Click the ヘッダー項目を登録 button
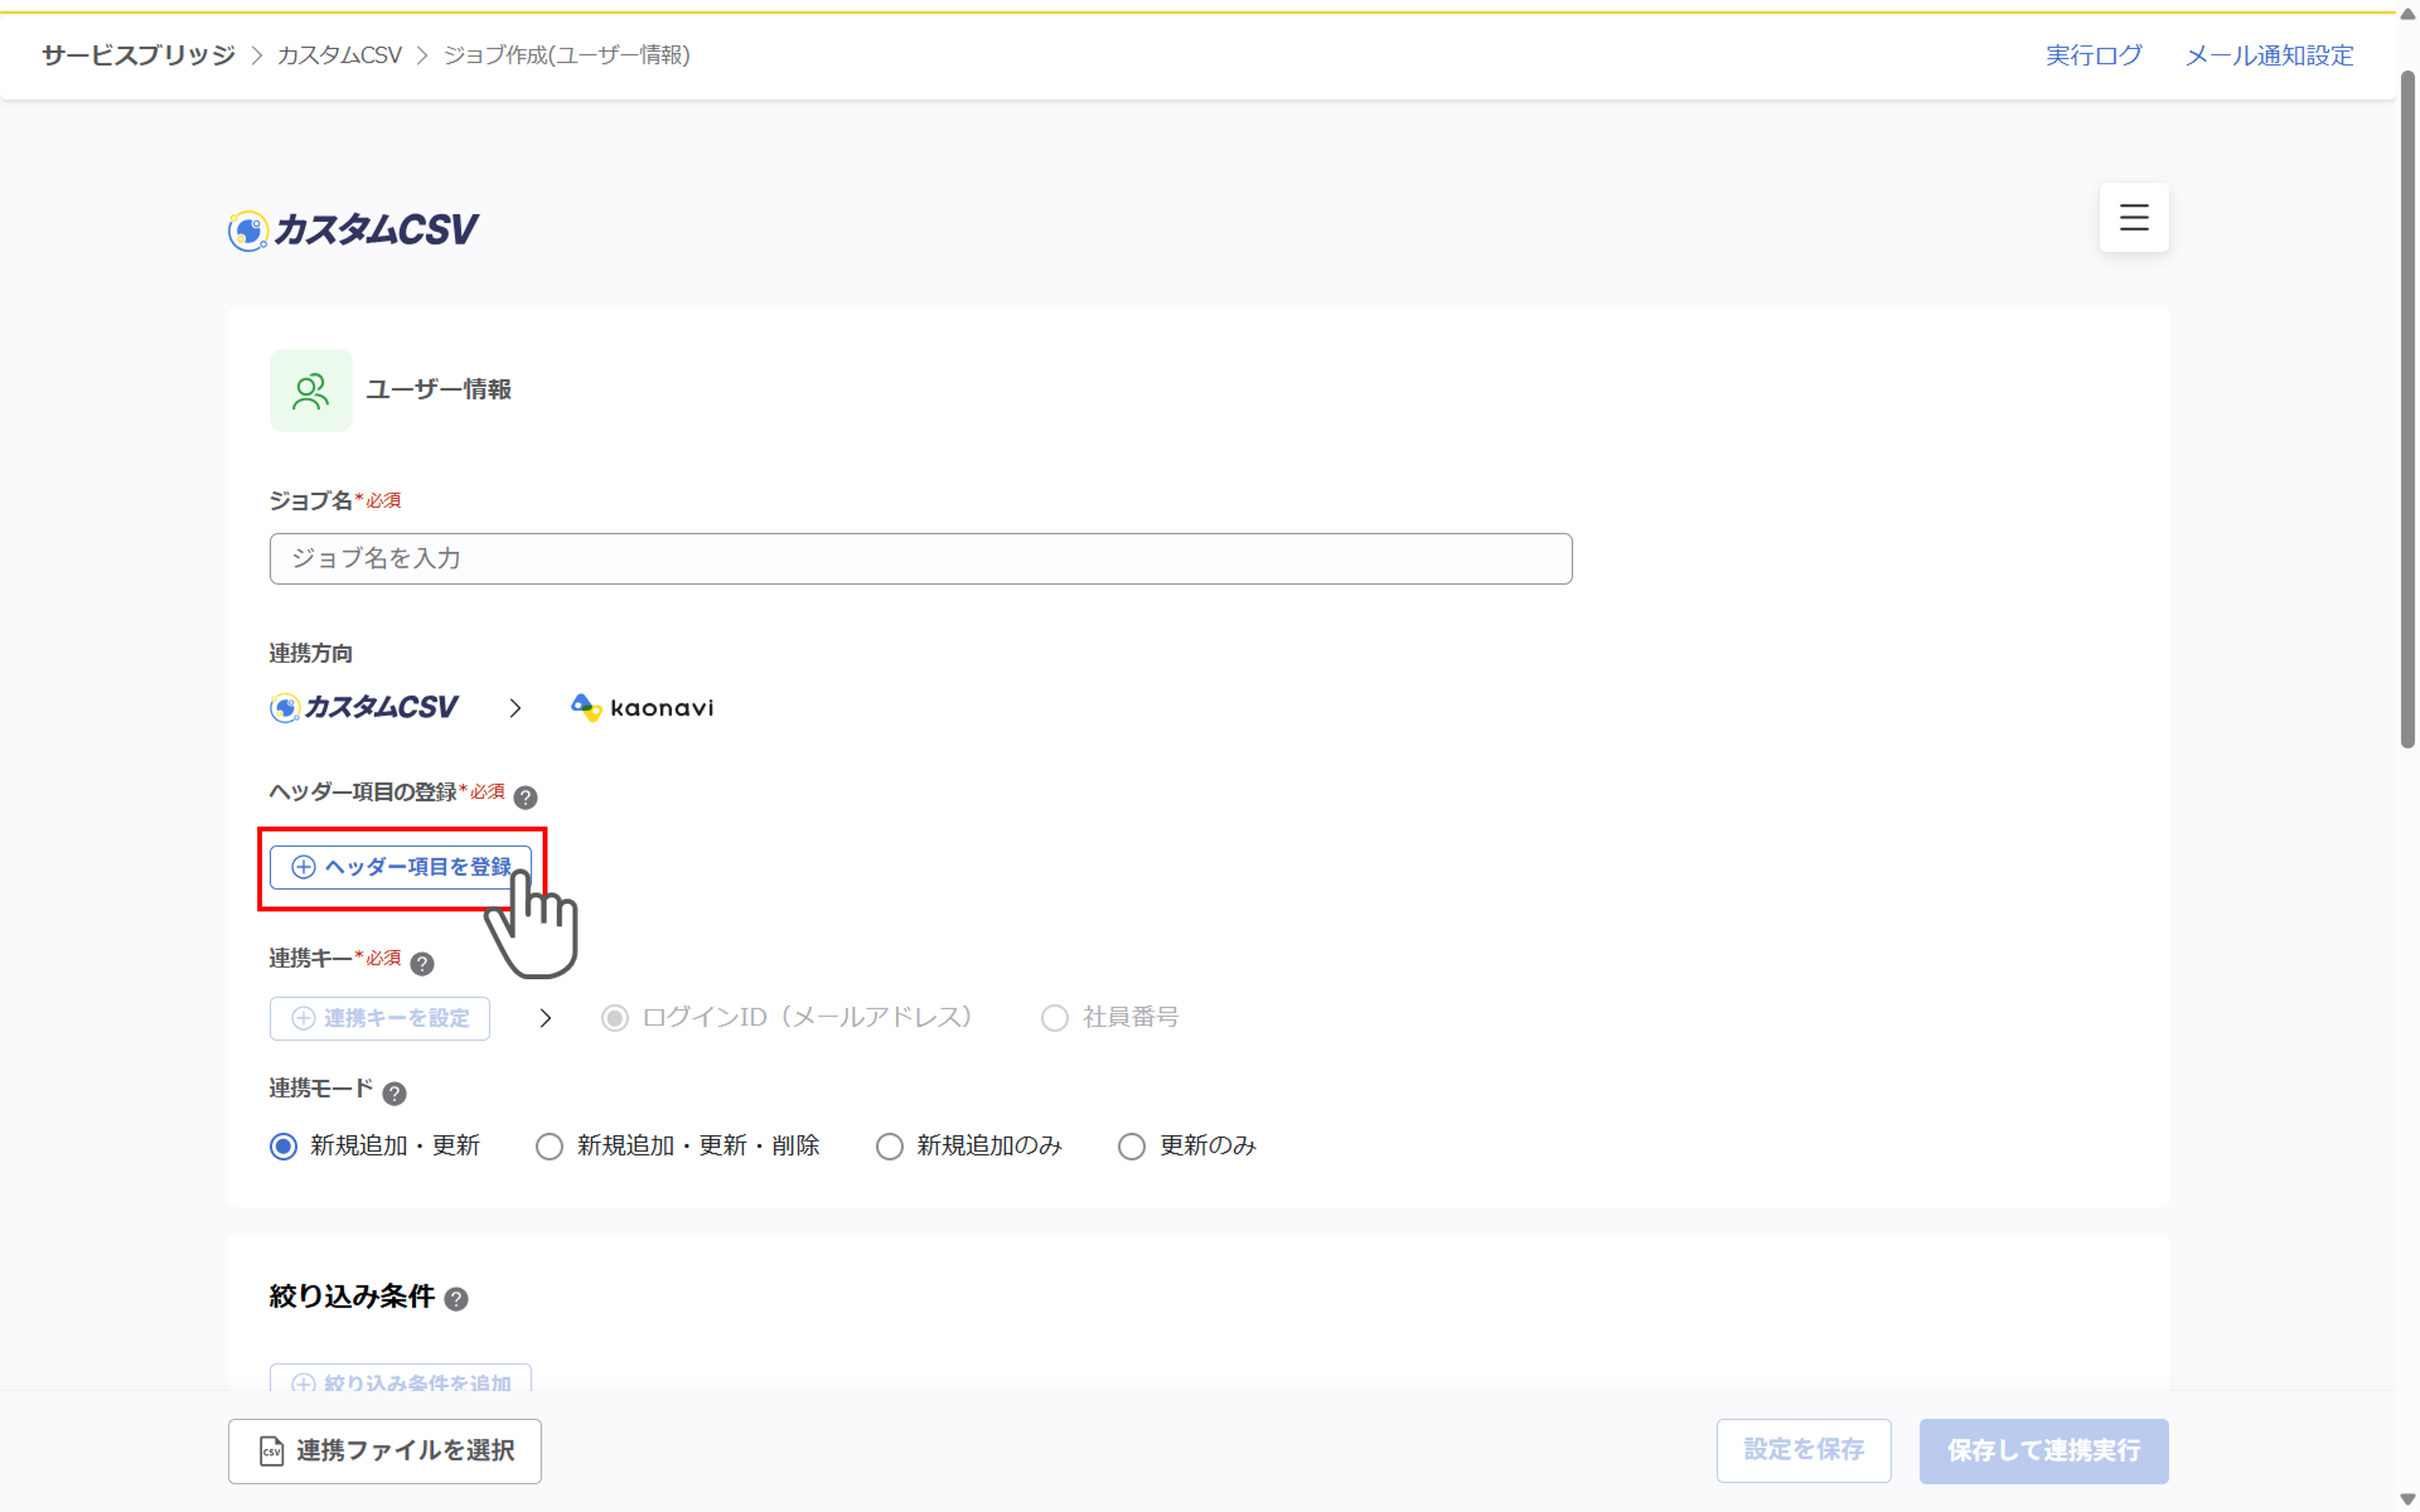 pos(400,867)
